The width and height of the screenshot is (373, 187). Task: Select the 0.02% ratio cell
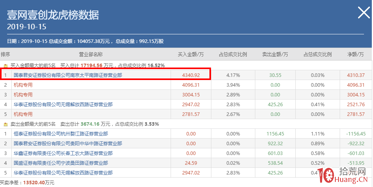coord(233,163)
